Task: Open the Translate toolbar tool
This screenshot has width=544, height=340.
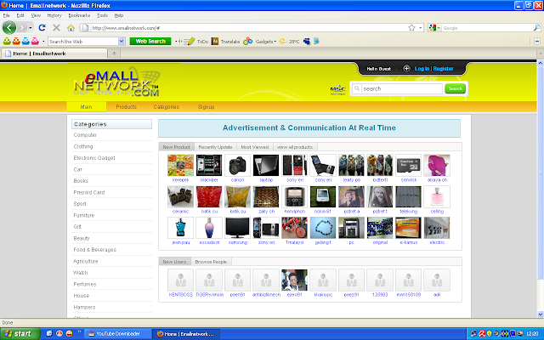Action: pyautogui.click(x=226, y=42)
